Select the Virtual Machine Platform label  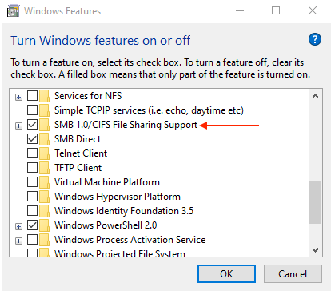pos(107,182)
